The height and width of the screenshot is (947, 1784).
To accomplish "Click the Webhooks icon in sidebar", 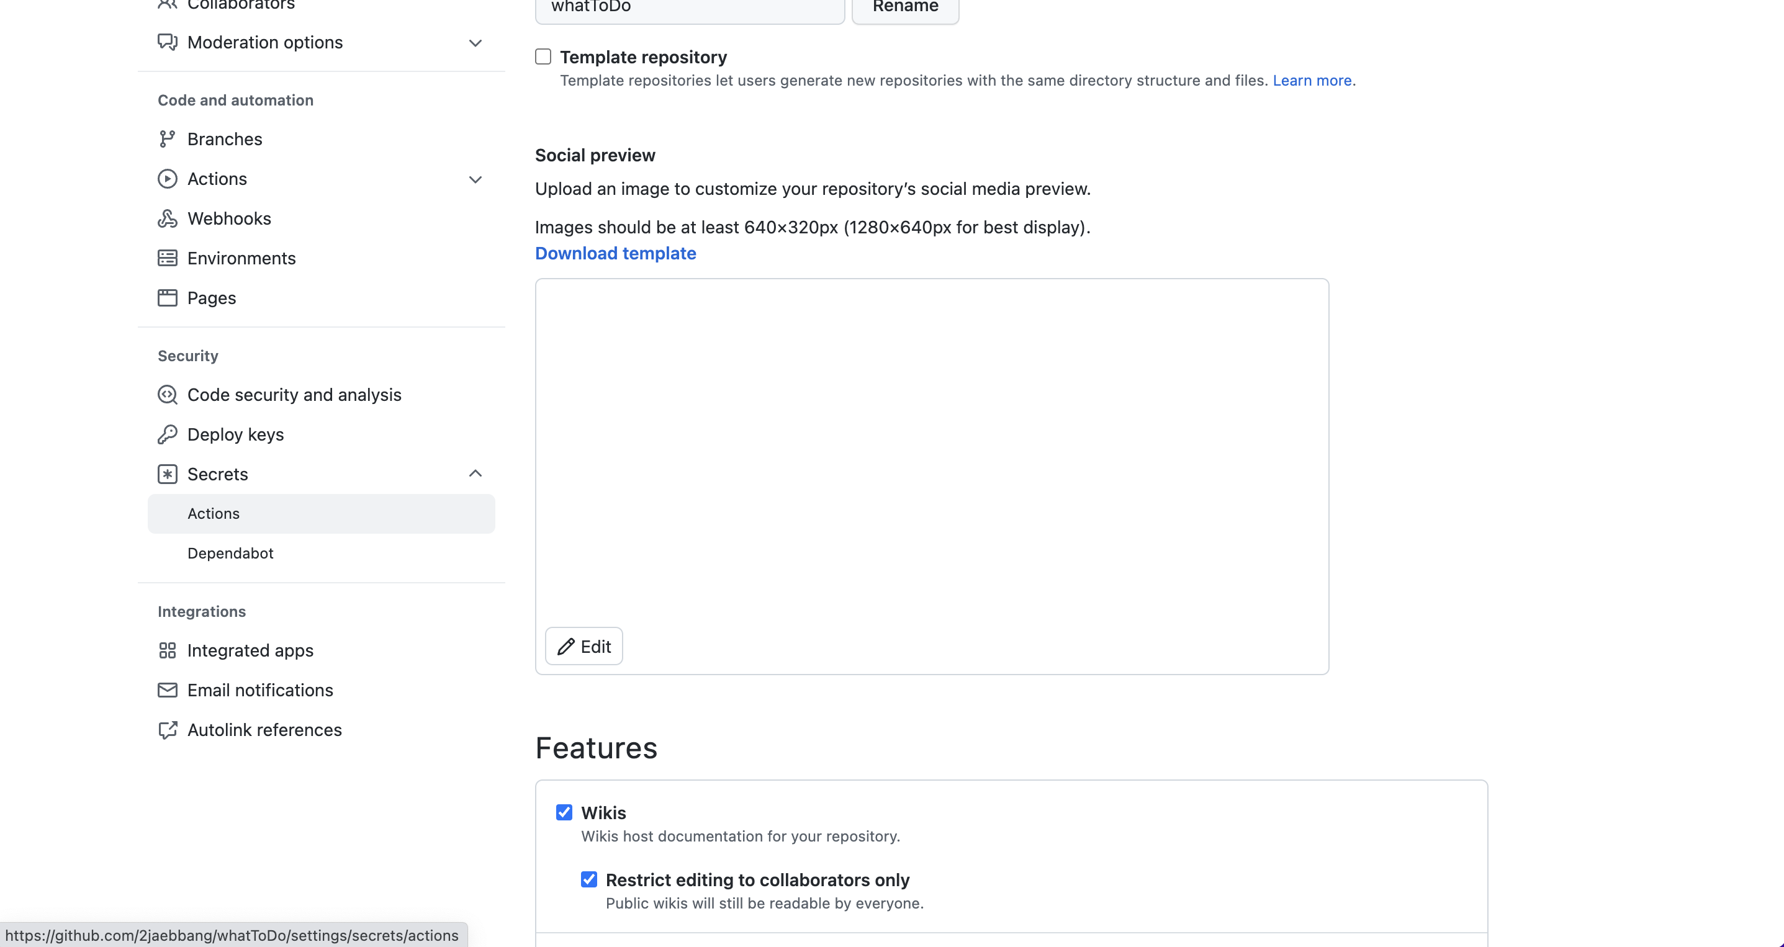I will pos(167,218).
